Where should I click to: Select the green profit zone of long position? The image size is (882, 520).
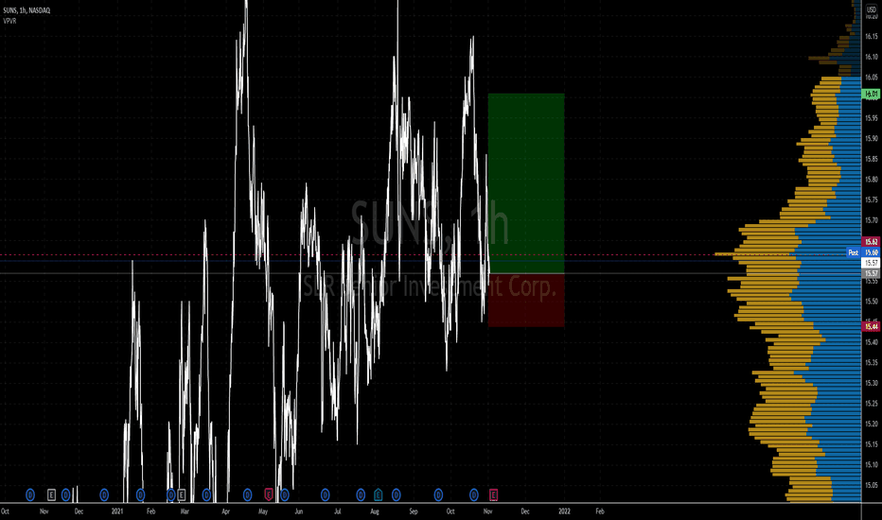point(526,183)
